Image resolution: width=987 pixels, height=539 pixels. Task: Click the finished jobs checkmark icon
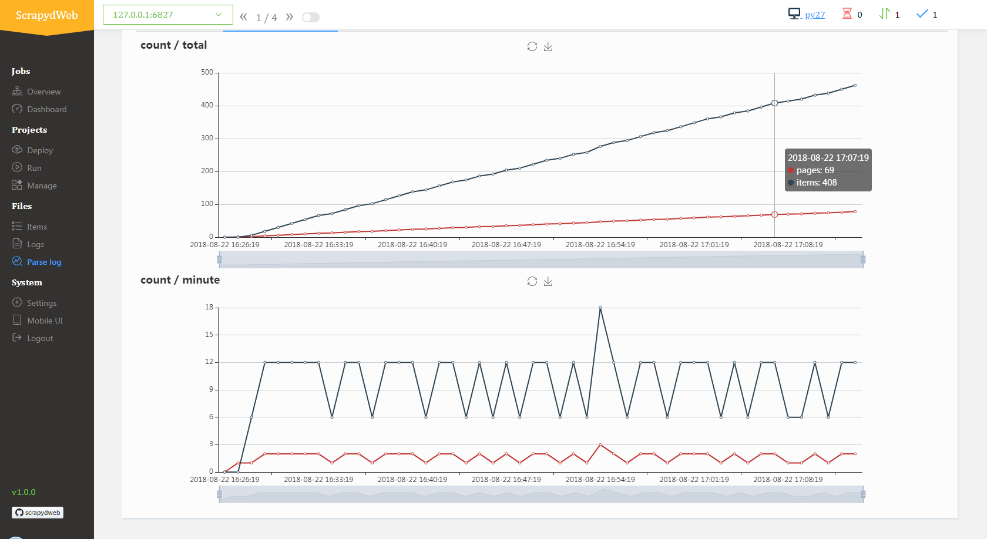922,14
